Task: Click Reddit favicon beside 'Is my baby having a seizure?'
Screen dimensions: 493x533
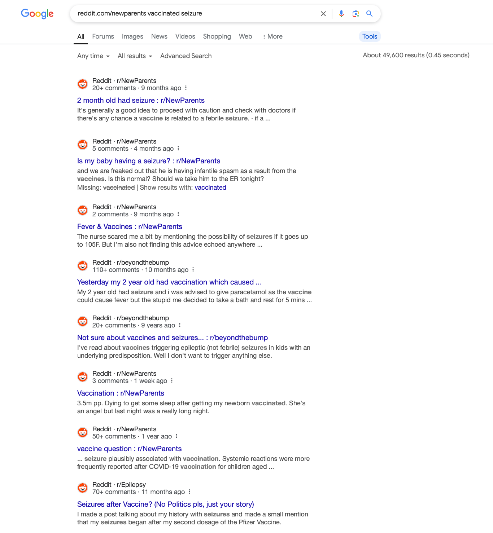Action: click(x=83, y=145)
